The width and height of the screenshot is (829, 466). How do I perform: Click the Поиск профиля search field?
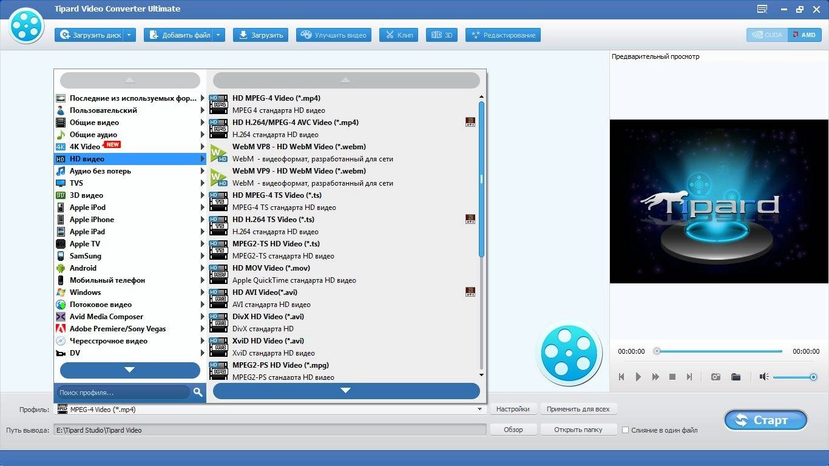(123, 393)
